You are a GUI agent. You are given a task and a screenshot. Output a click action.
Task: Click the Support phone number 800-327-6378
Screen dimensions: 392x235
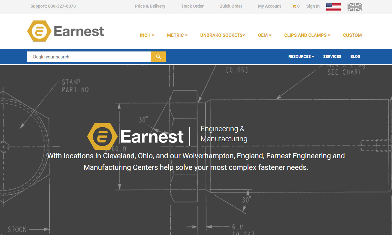[53, 6]
